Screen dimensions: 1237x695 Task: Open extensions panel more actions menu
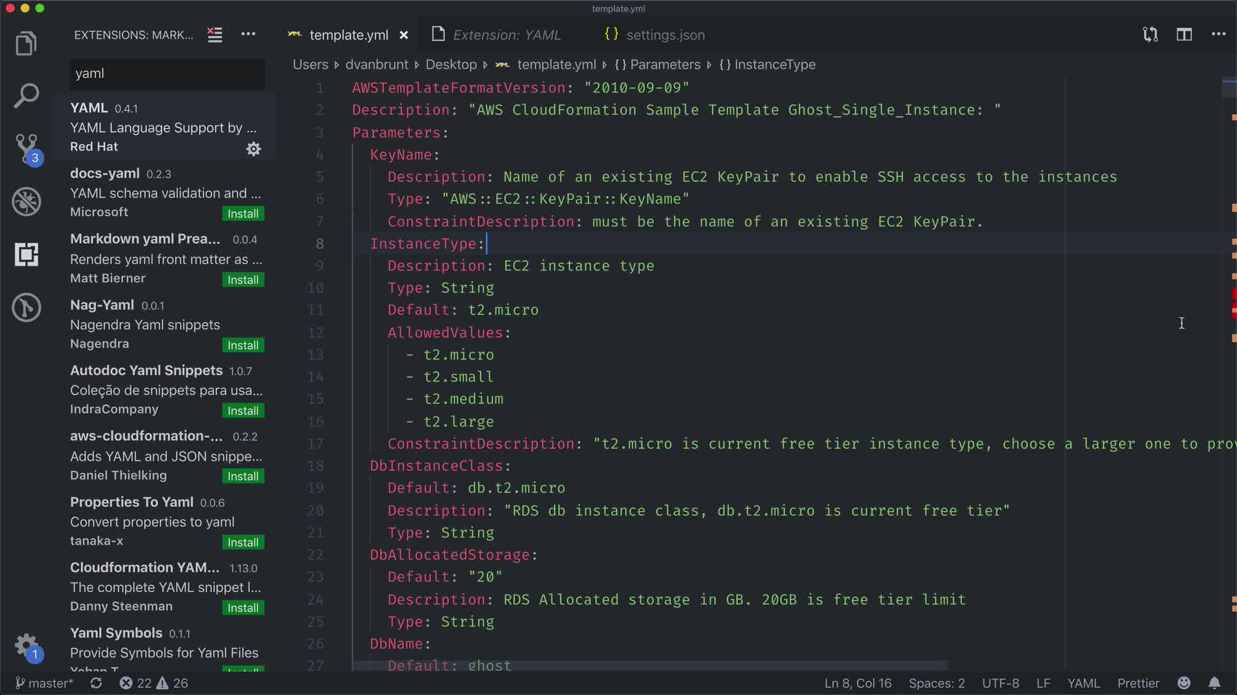(x=248, y=35)
